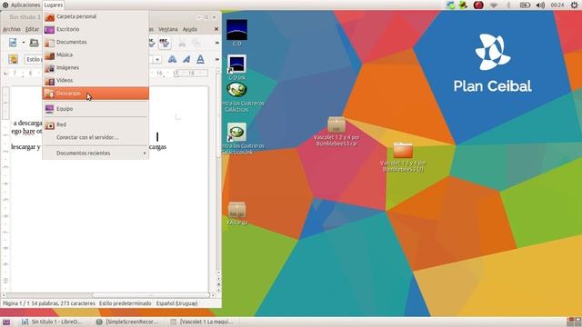Open the volume indicator
The height and width of the screenshot is (327, 582).
(x=540, y=5)
